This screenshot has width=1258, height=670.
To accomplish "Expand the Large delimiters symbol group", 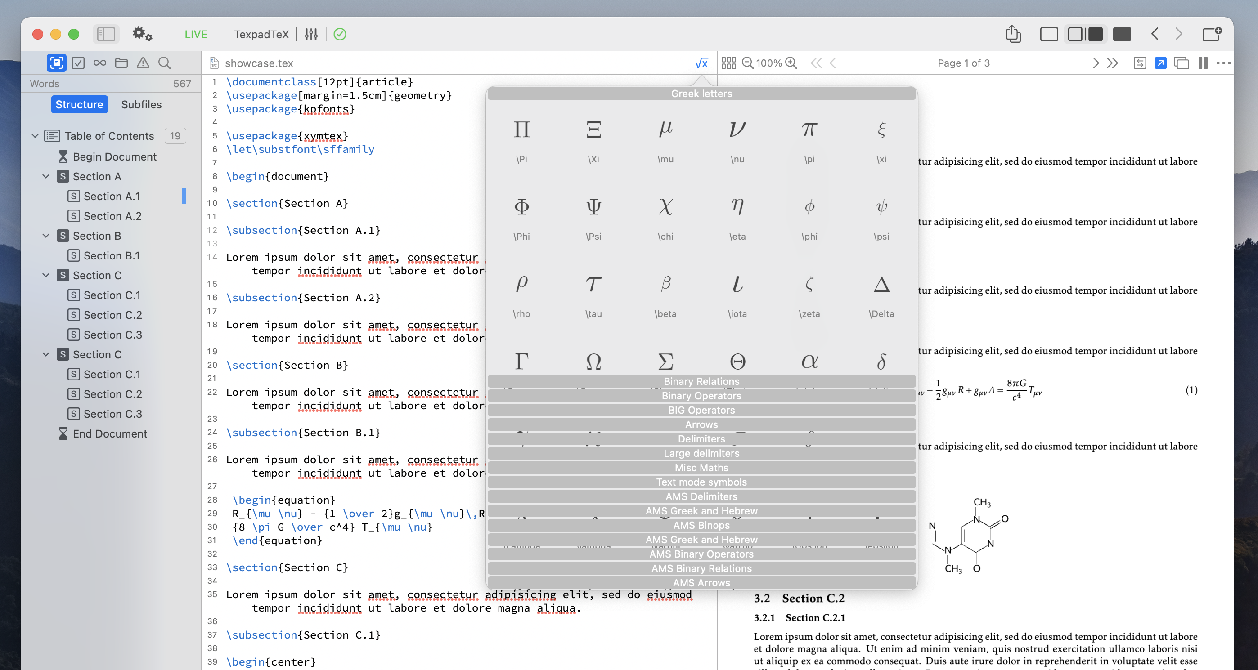I will click(x=701, y=453).
